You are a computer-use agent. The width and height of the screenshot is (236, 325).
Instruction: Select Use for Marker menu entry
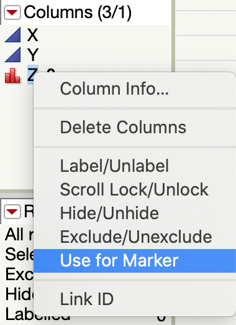tap(135, 261)
